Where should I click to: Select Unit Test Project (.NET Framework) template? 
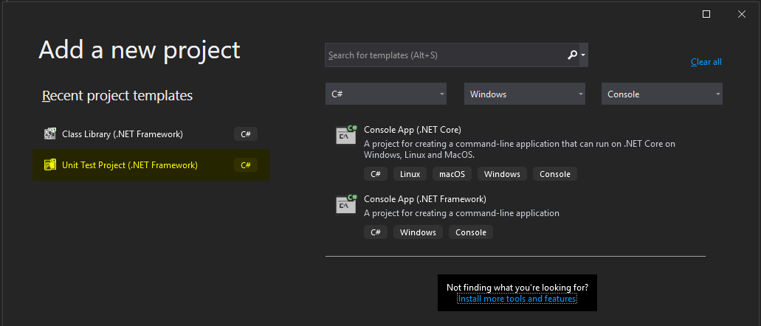coord(151,165)
